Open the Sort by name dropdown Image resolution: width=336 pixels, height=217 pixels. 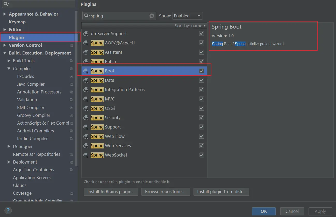click(x=190, y=26)
